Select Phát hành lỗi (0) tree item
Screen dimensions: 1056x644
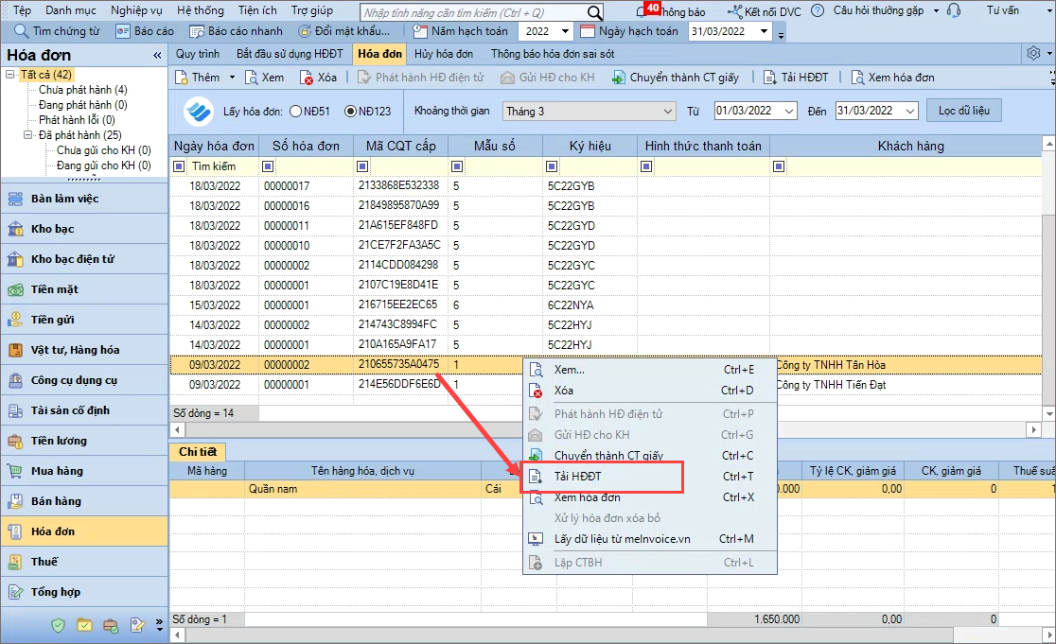76,120
